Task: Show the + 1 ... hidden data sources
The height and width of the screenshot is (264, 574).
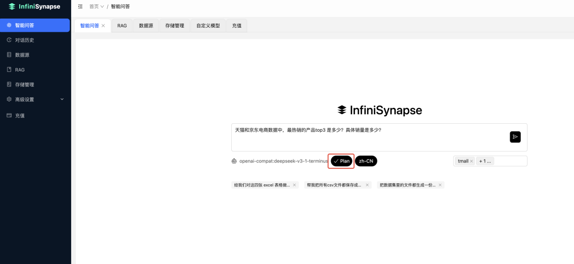Action: [x=485, y=161]
